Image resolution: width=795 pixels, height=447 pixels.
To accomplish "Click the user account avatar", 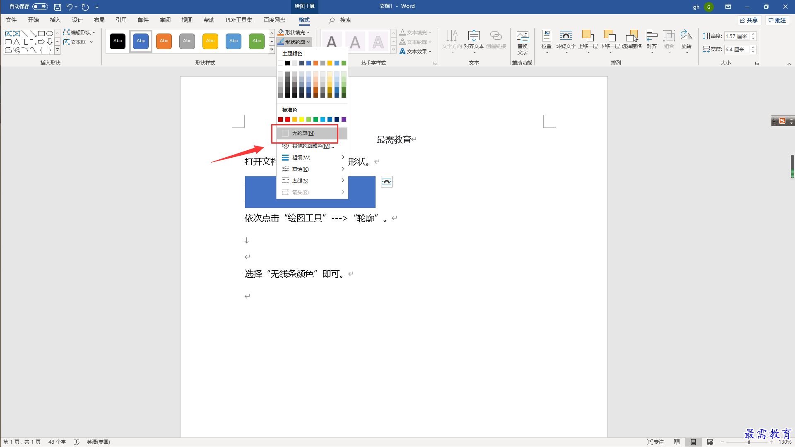I will [x=708, y=7].
